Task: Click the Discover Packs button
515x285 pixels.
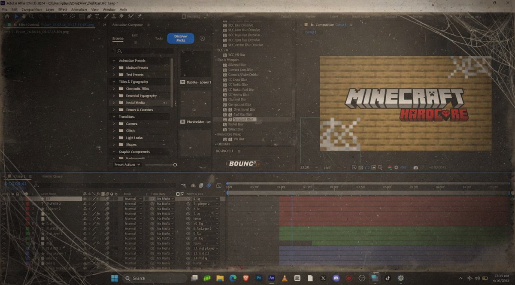Action: [x=181, y=38]
